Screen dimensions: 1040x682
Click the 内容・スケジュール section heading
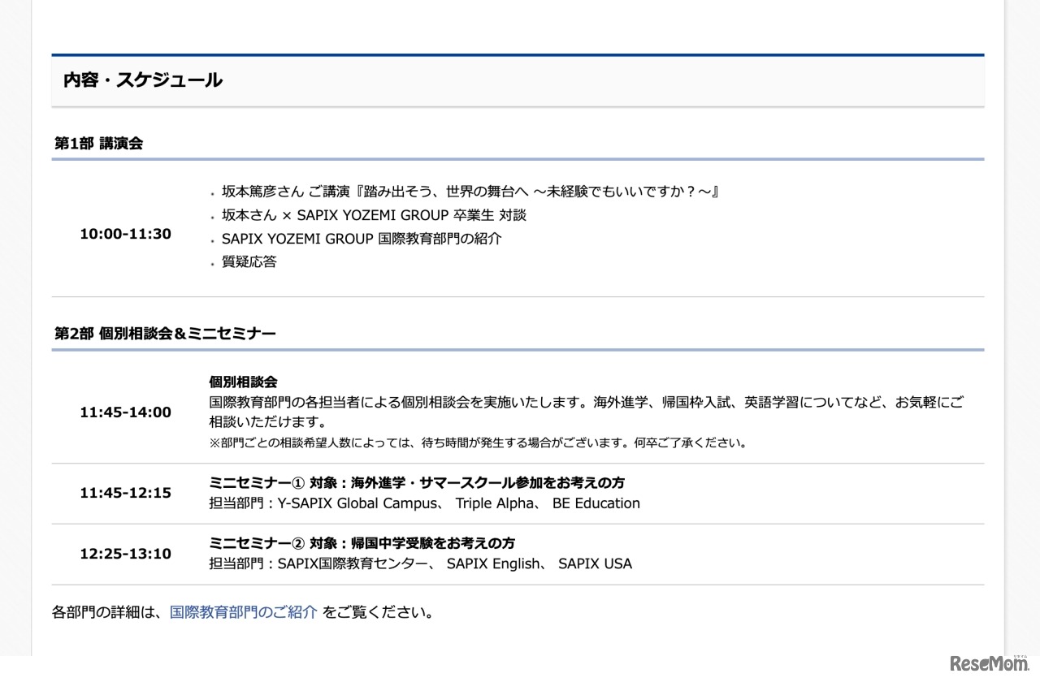point(141,80)
